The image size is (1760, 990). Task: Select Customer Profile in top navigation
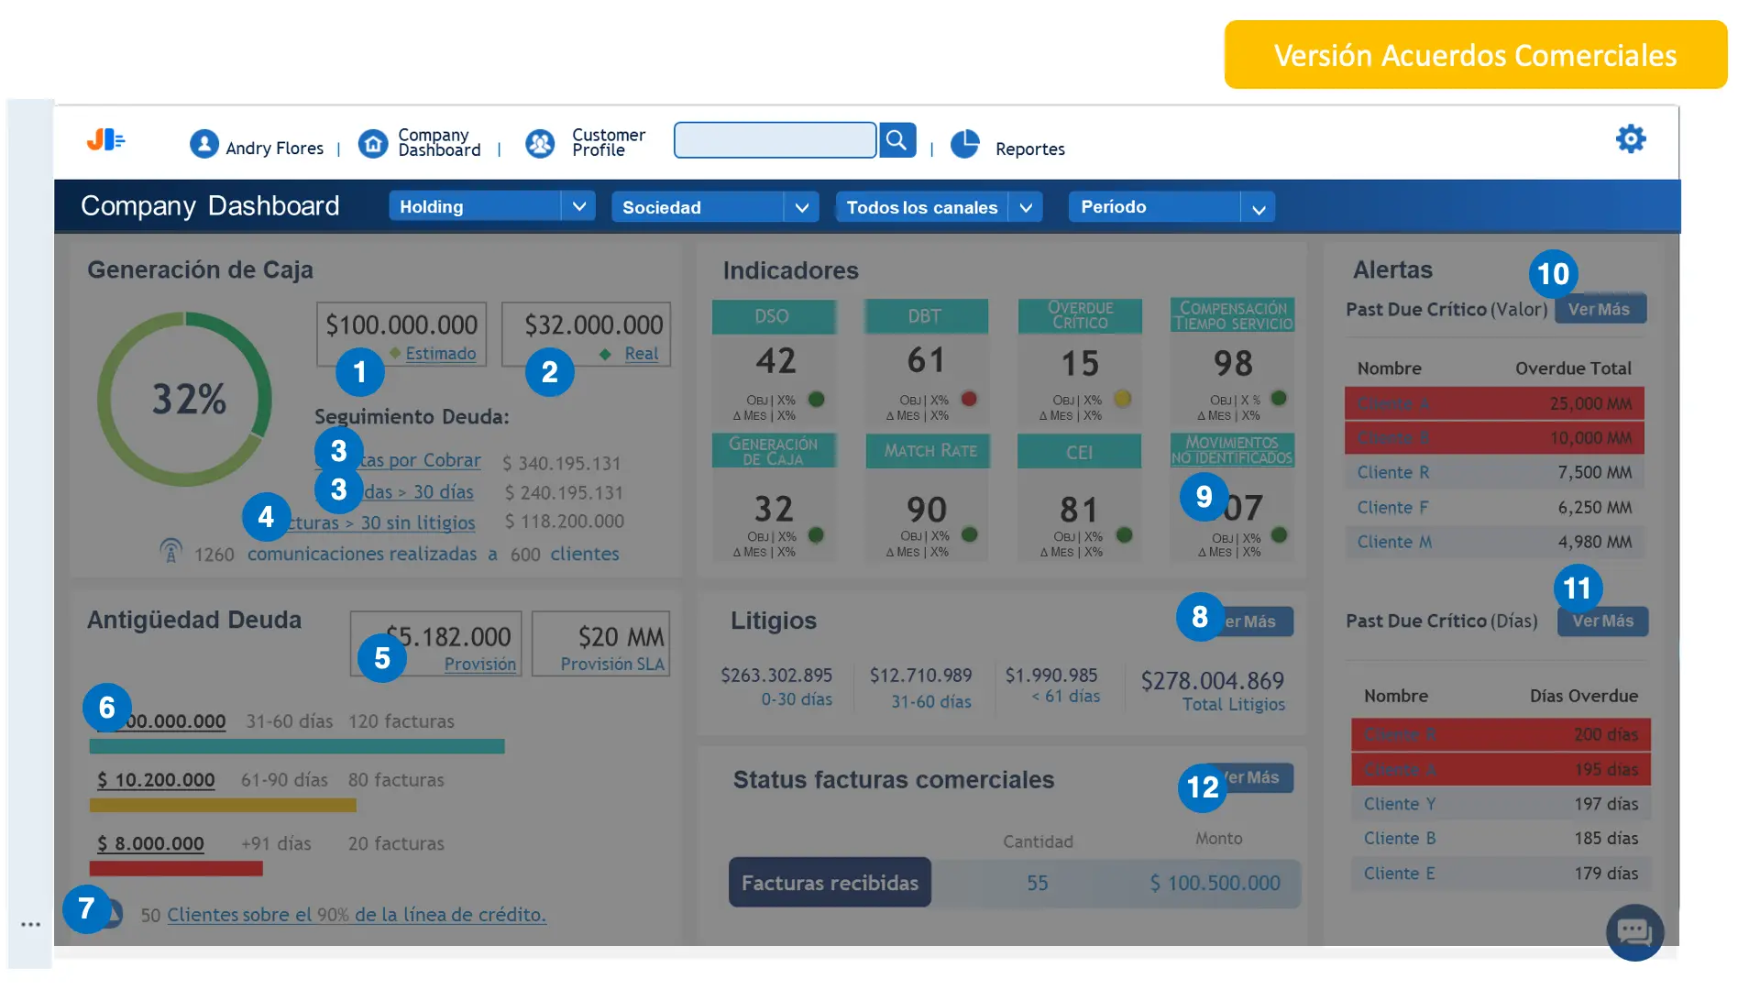608,142
